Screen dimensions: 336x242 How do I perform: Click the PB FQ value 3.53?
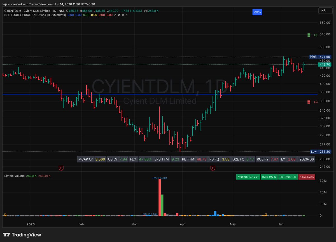tap(226, 159)
